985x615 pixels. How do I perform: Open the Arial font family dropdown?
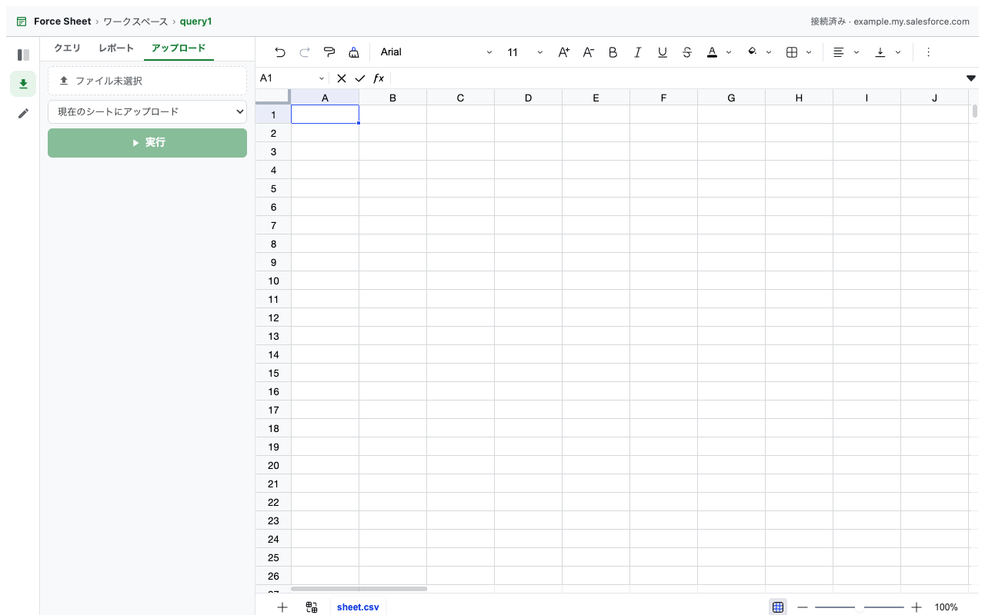[436, 52]
